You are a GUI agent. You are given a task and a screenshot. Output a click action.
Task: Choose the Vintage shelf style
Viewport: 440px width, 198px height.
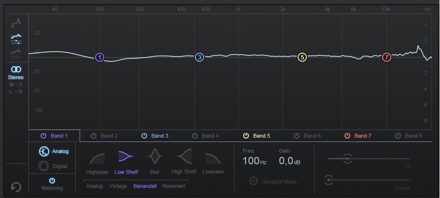click(x=118, y=186)
